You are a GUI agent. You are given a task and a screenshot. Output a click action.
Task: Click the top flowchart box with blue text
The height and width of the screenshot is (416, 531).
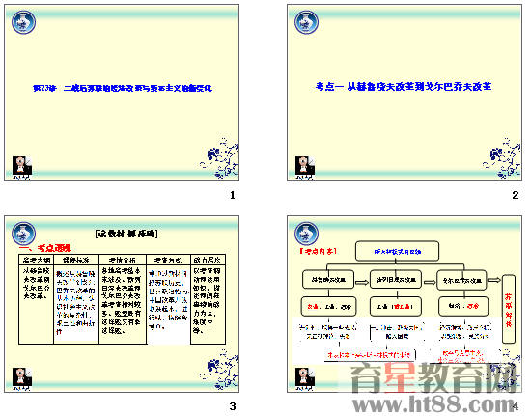point(397,251)
